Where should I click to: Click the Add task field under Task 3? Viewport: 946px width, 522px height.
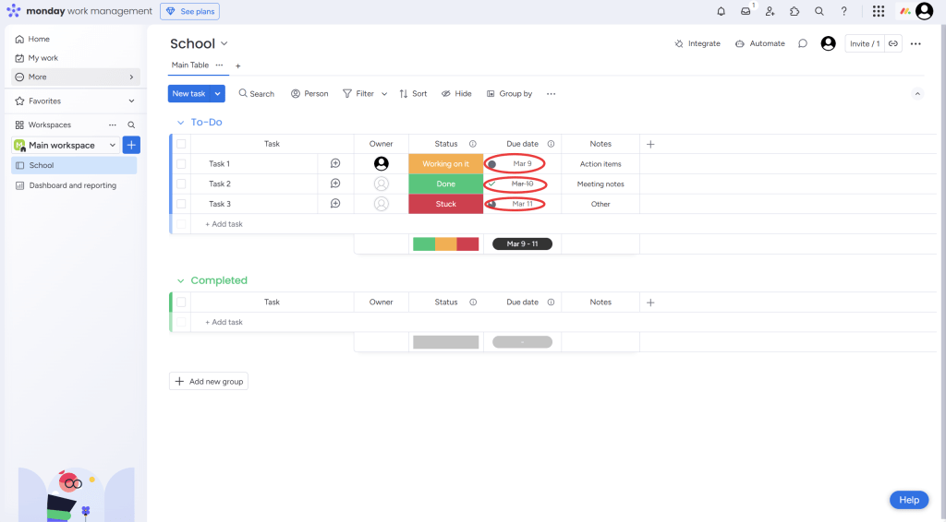(x=224, y=224)
